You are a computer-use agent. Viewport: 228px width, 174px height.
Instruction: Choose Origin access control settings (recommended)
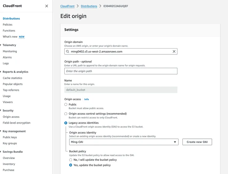click(x=66, y=114)
